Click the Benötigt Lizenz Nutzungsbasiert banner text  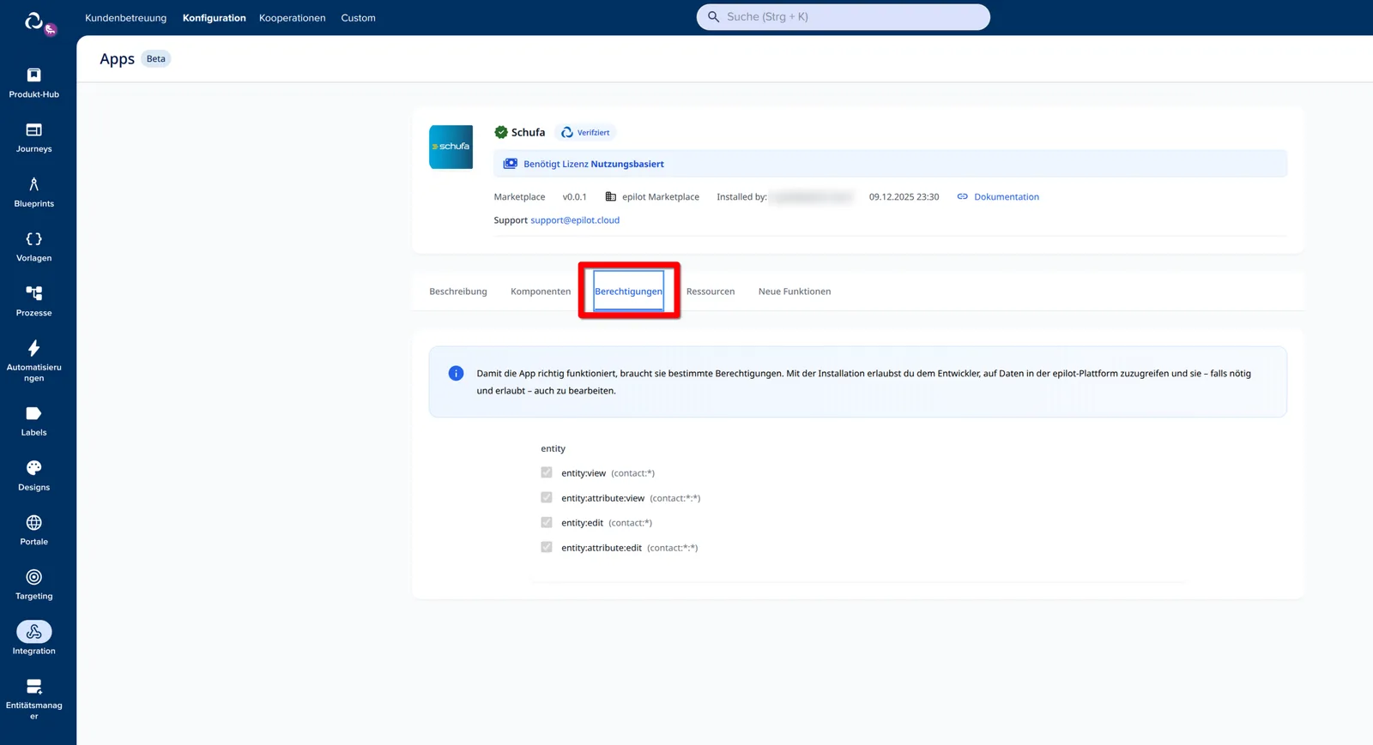tap(594, 164)
